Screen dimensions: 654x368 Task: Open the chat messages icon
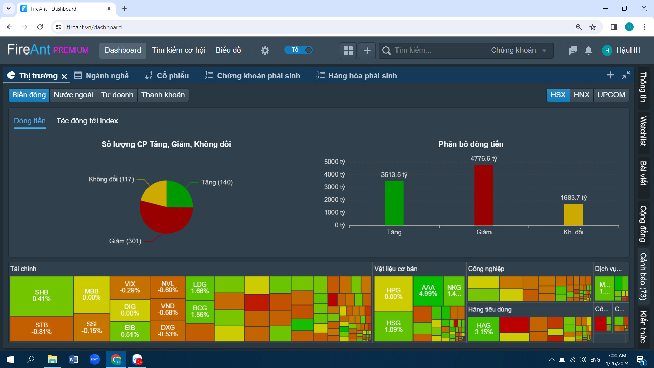(x=573, y=50)
